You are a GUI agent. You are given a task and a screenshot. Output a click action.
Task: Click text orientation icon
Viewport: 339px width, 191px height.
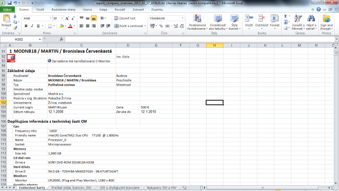coord(102,19)
